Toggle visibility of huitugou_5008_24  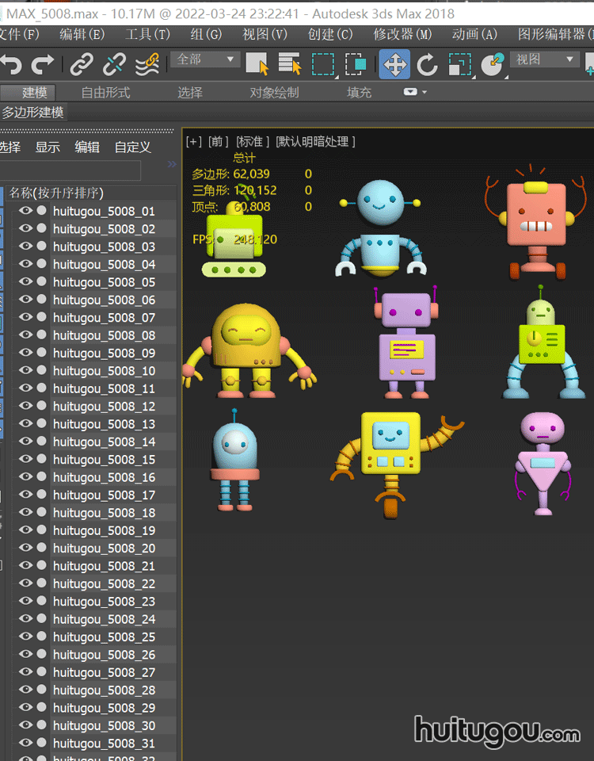pos(25,618)
